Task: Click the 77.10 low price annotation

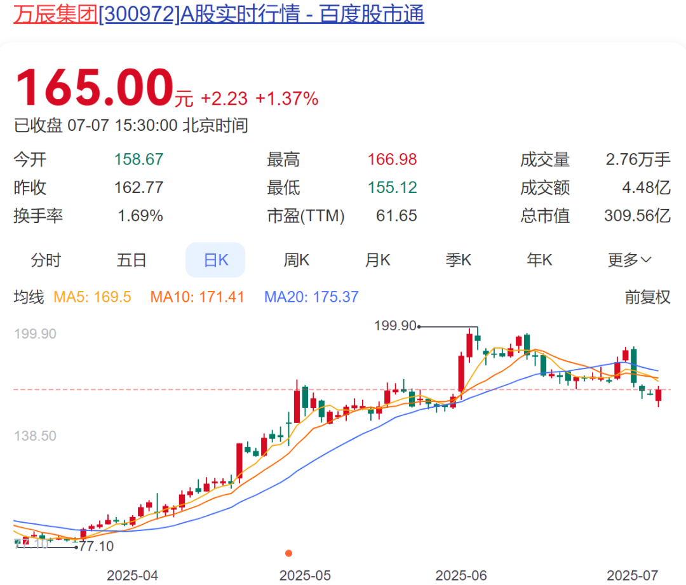Action: point(97,546)
